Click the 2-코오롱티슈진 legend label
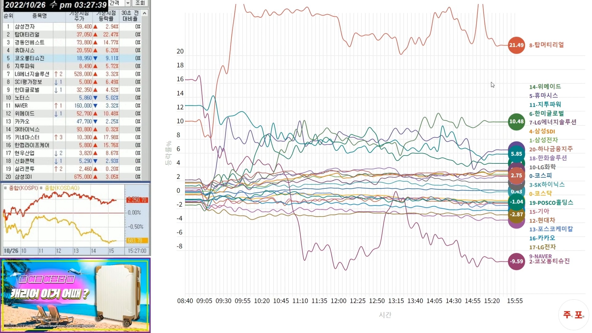The height and width of the screenshot is (333, 592). [x=549, y=261]
